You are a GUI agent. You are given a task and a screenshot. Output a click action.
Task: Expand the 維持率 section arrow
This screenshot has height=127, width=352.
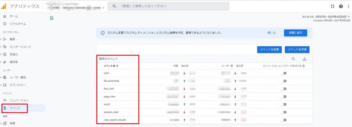point(1,62)
